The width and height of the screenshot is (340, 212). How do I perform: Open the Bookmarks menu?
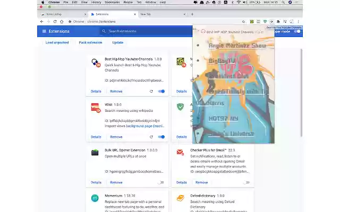112,2
